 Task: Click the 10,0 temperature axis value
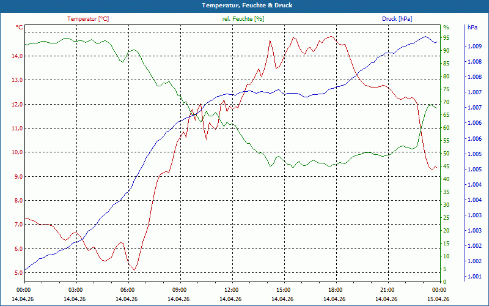18,152
